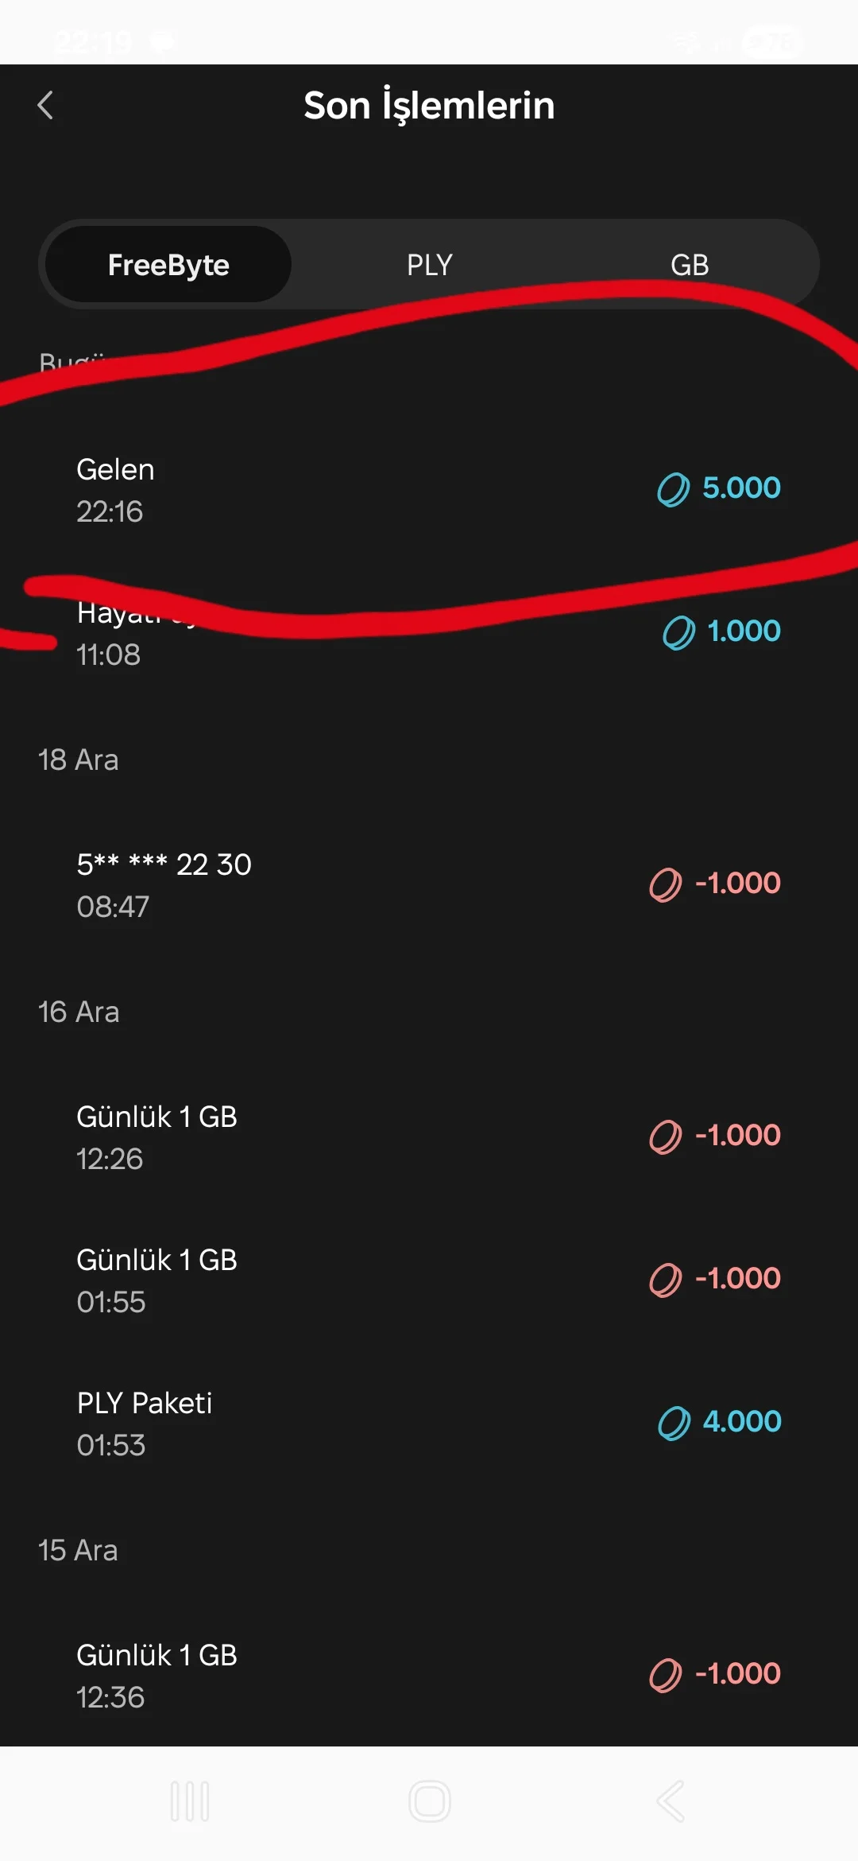Screen dimensions: 858x1861
Task: Tap the coin icon beside 4.000
Action: (674, 1423)
